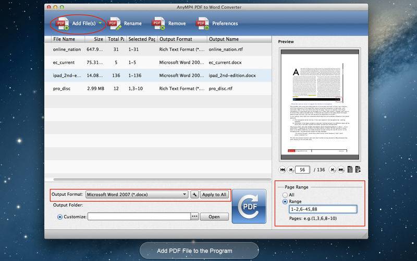This screenshot has width=417, height=261.
Task: Click the Open folder button
Action: 214,217
